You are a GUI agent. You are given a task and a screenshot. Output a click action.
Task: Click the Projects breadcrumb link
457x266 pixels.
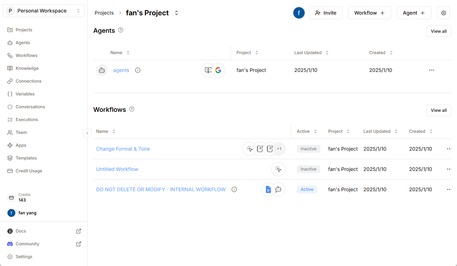tap(104, 13)
